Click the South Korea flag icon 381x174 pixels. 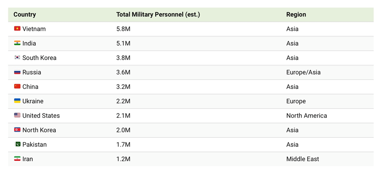coord(17,58)
